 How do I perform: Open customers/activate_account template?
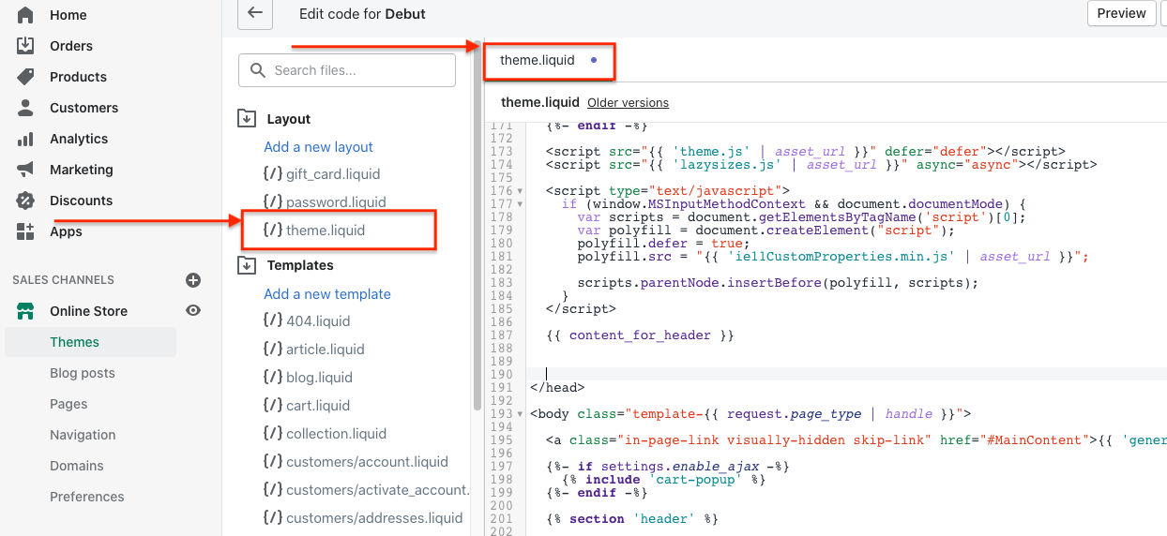click(x=378, y=489)
